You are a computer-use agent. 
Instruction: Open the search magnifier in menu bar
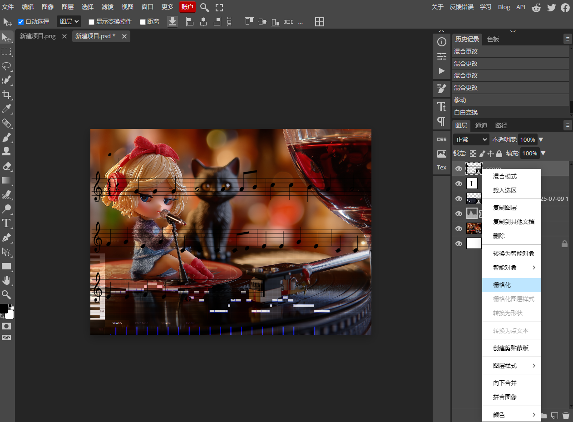coord(205,7)
